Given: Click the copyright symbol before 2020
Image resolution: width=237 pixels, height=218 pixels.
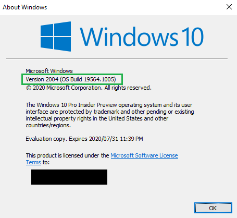Looking at the screenshot, I should pyautogui.click(x=28, y=88).
